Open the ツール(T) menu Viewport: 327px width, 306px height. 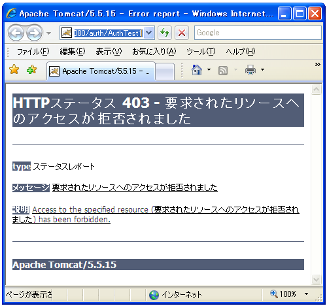(201, 52)
